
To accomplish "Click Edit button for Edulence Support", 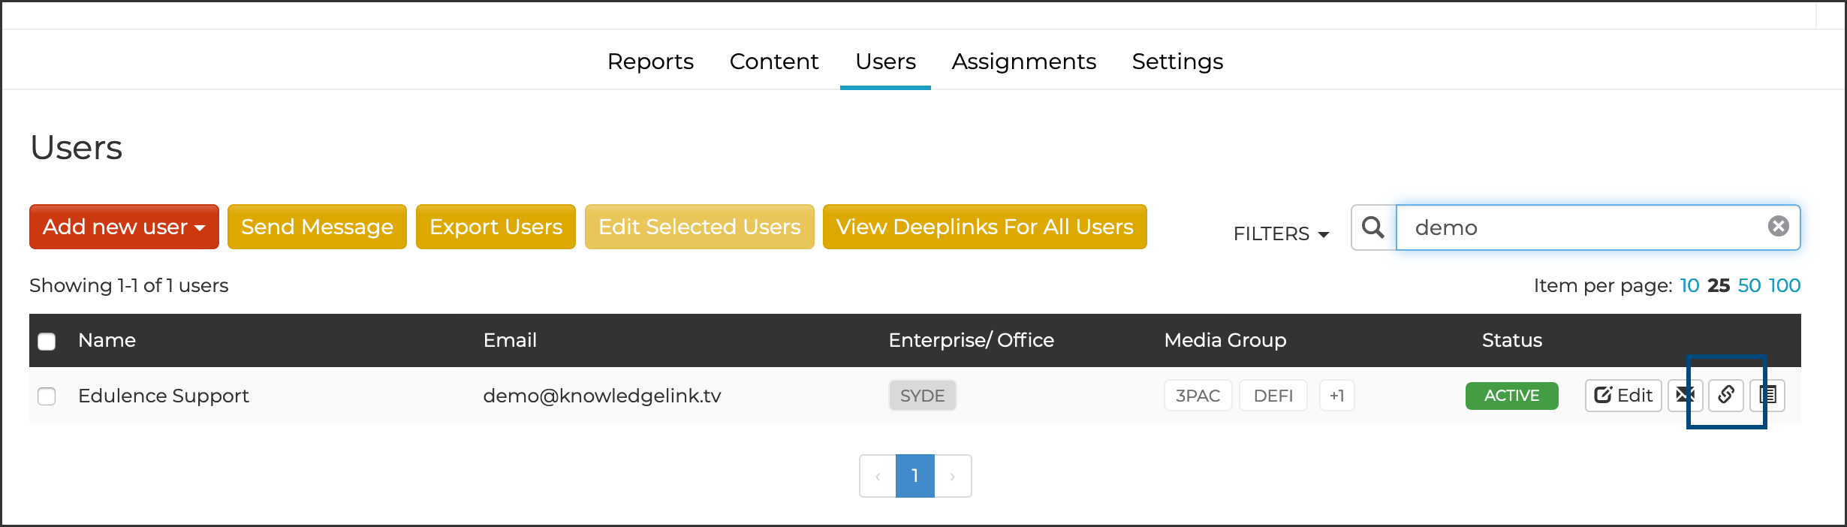I will point(1623,395).
